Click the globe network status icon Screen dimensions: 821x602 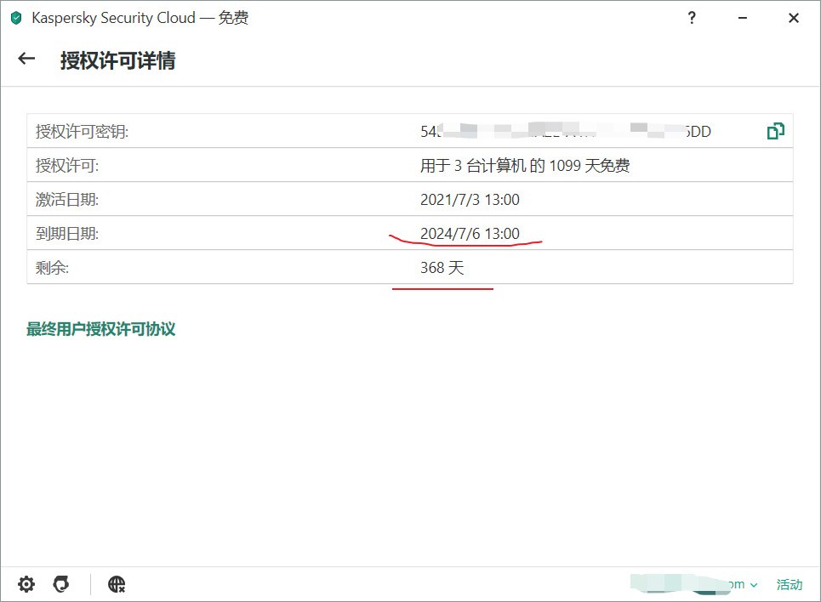pyautogui.click(x=117, y=583)
